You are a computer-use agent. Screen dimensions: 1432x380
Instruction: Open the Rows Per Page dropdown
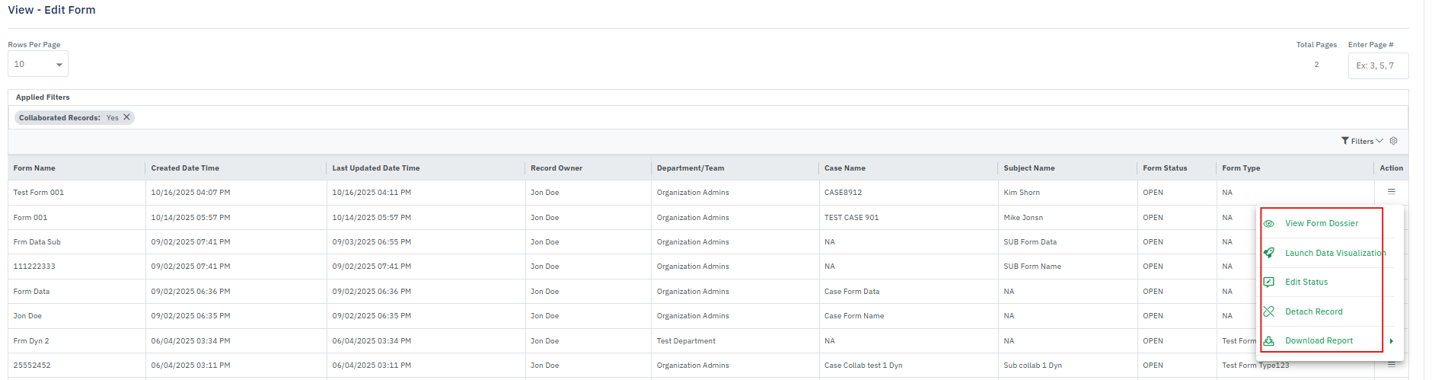[x=38, y=64]
